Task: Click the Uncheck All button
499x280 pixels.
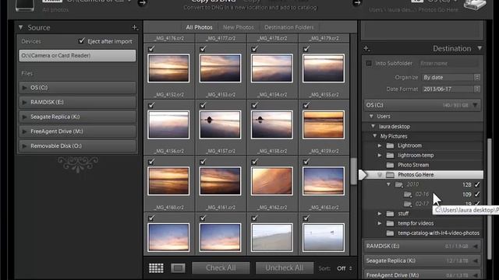Action: (x=285, y=268)
